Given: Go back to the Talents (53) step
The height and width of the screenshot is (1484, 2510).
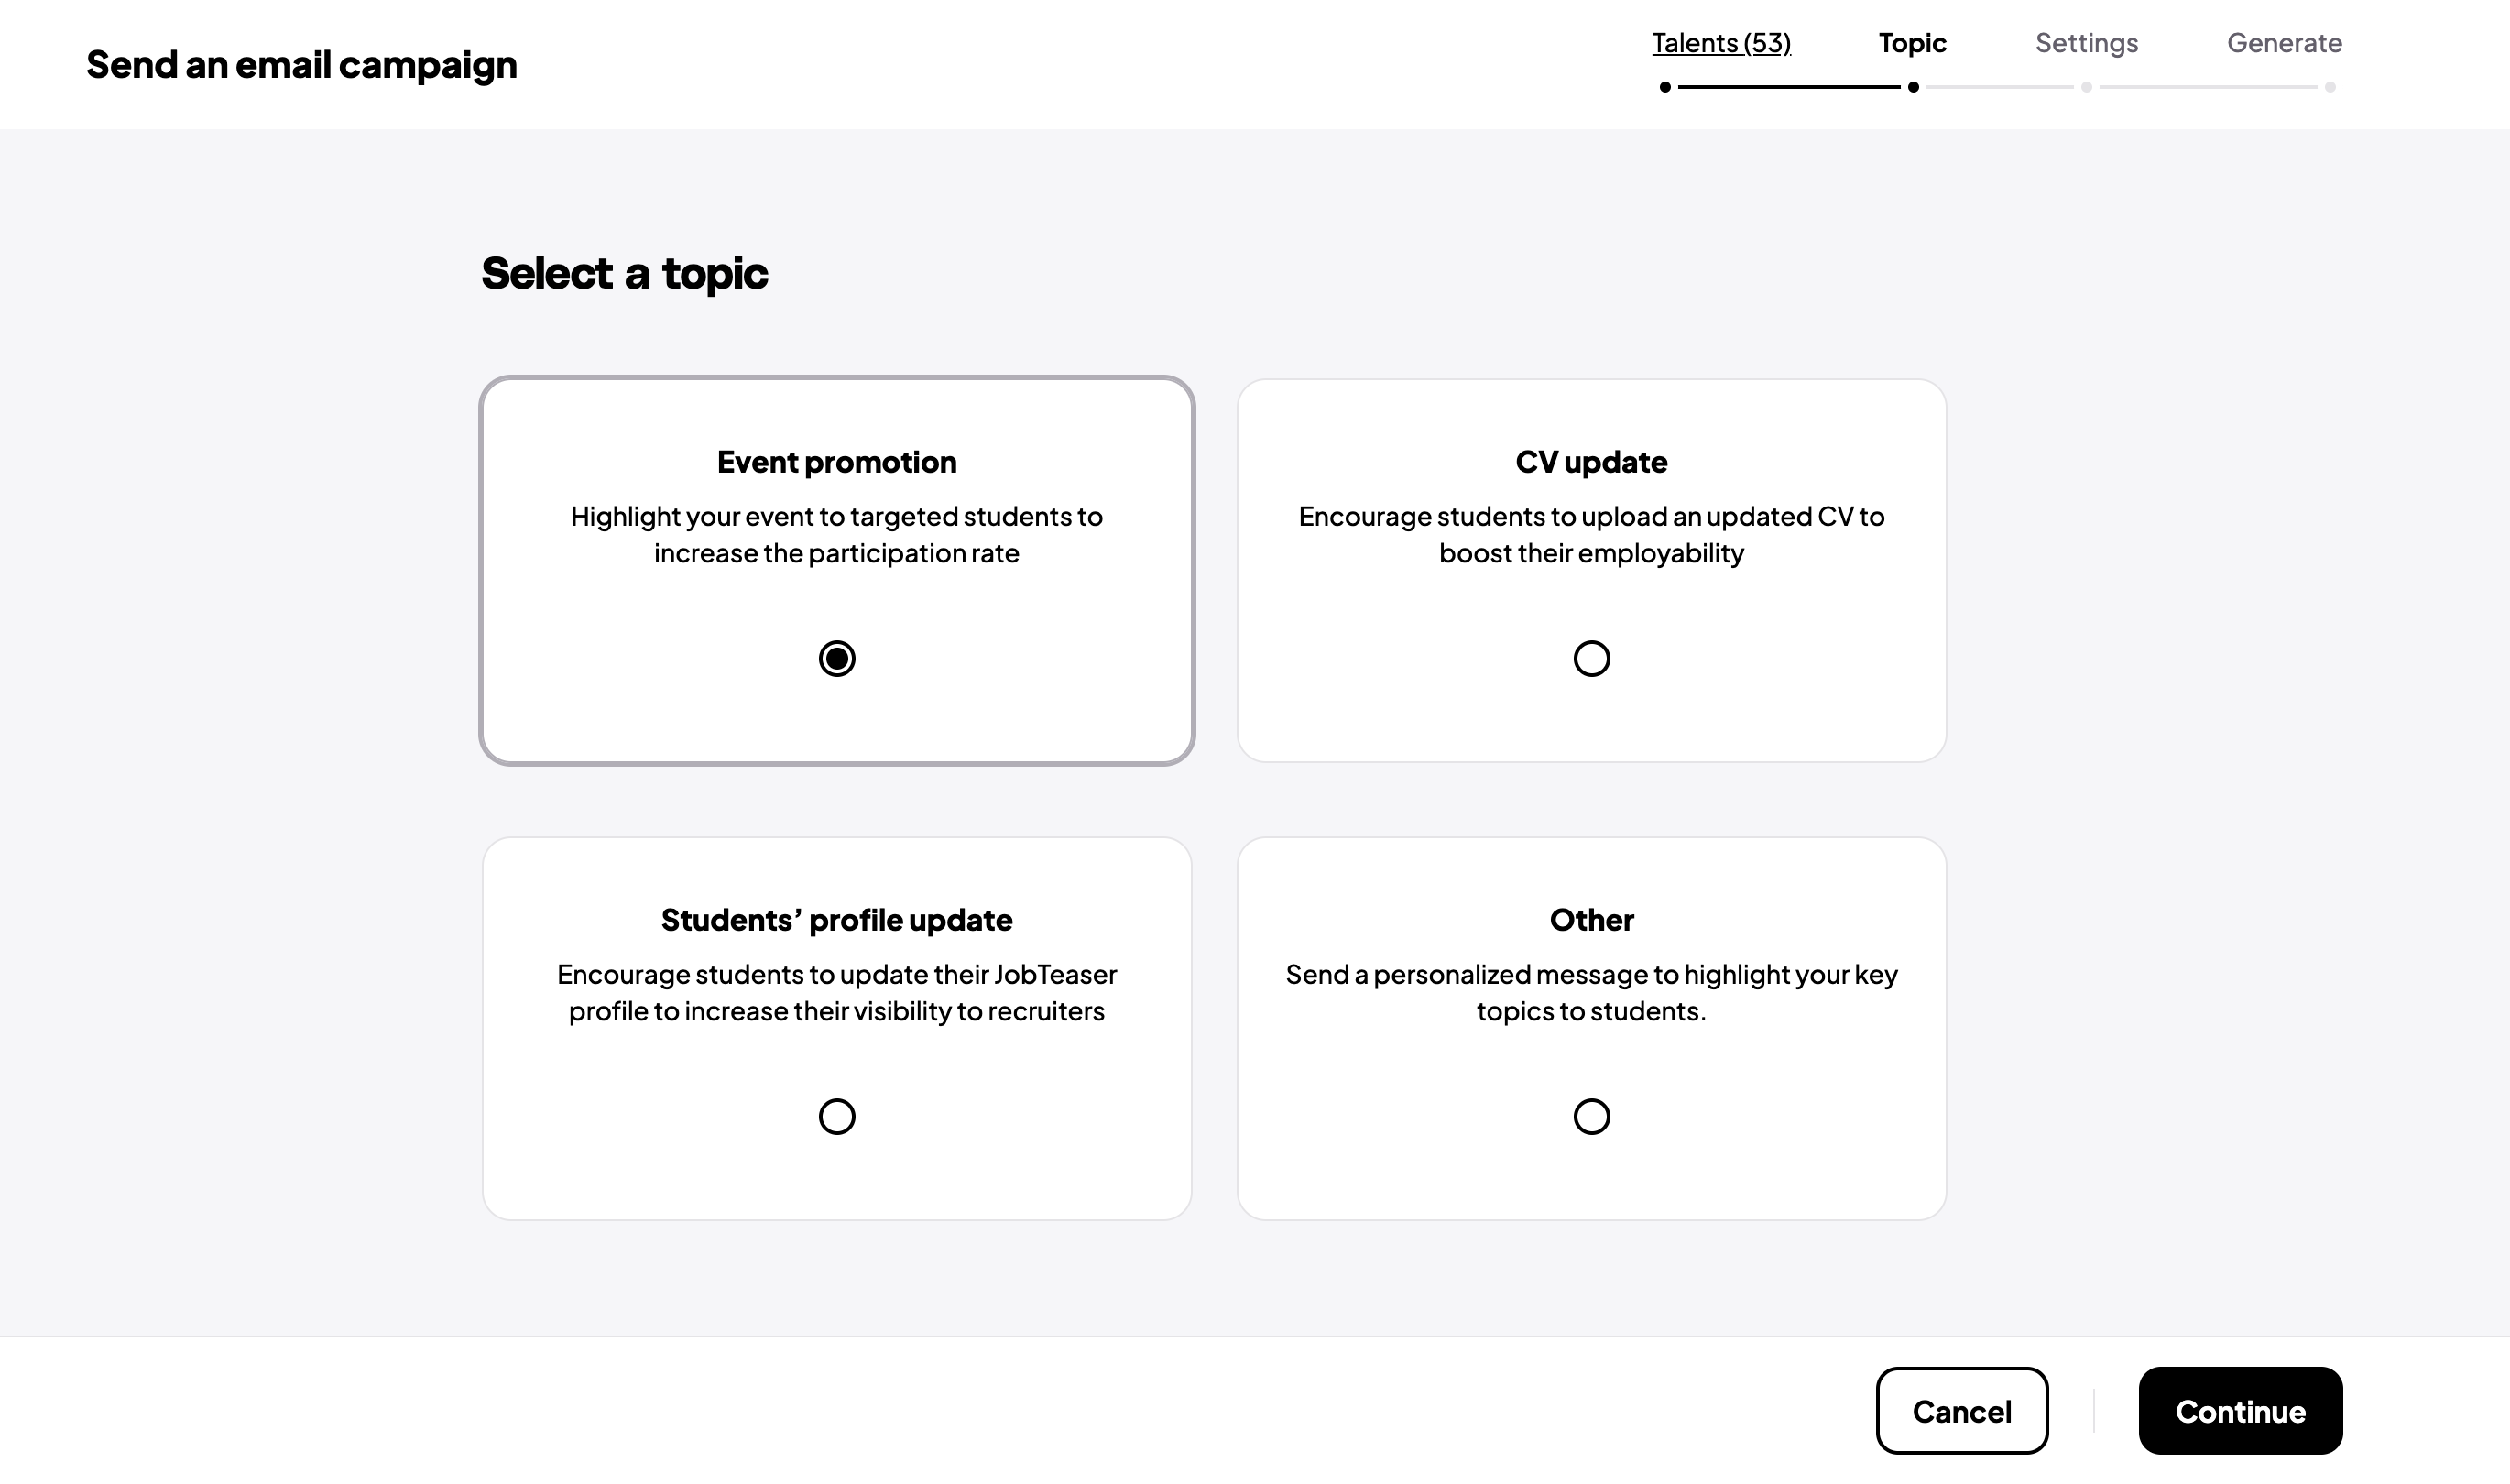Looking at the screenshot, I should tap(1720, 43).
